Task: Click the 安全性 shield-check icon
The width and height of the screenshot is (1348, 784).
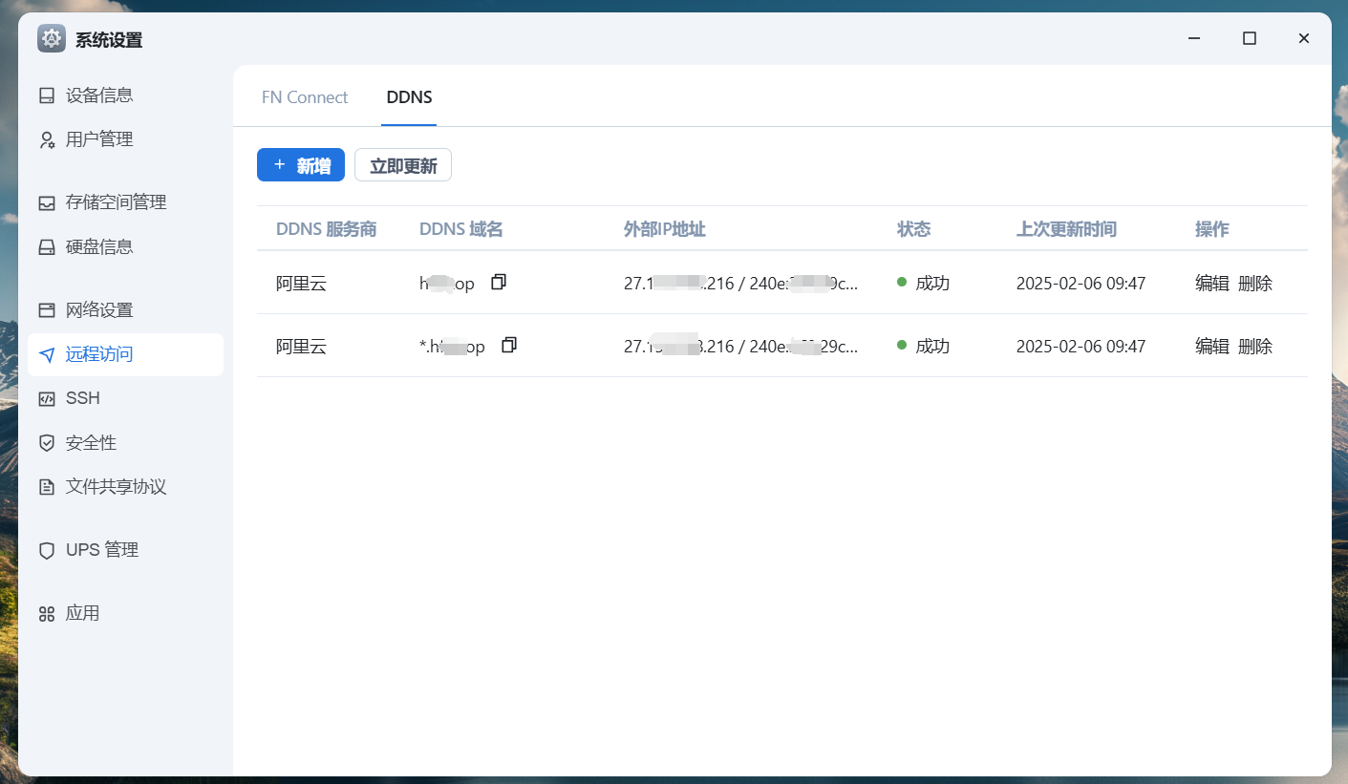Action: [x=47, y=443]
